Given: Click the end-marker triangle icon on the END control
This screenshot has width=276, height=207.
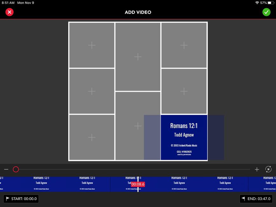Looking at the screenshot, I should pyautogui.click(x=243, y=199).
